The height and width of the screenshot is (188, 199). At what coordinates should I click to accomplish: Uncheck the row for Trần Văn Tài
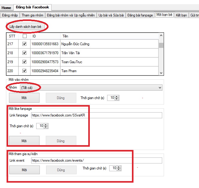point(24,53)
